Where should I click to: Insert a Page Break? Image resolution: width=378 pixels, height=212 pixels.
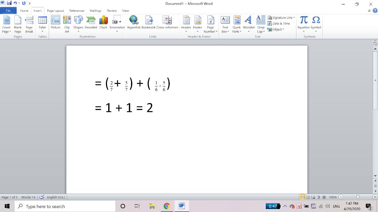point(29,25)
